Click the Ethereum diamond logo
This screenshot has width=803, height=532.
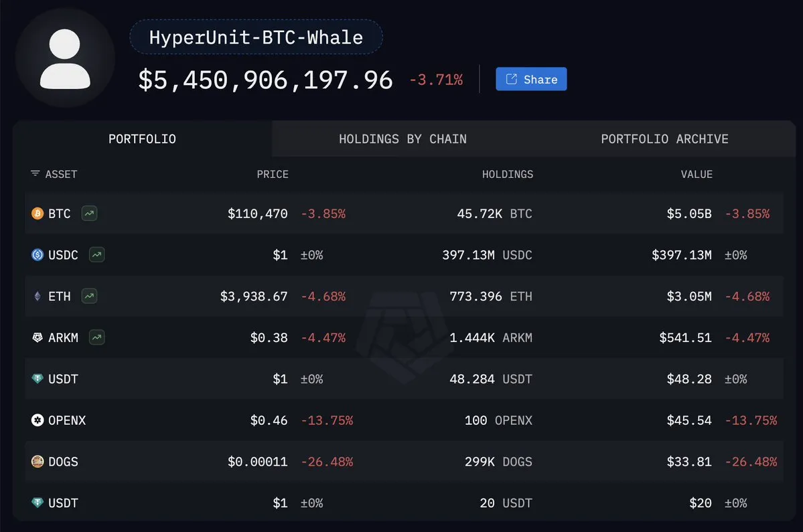38,296
